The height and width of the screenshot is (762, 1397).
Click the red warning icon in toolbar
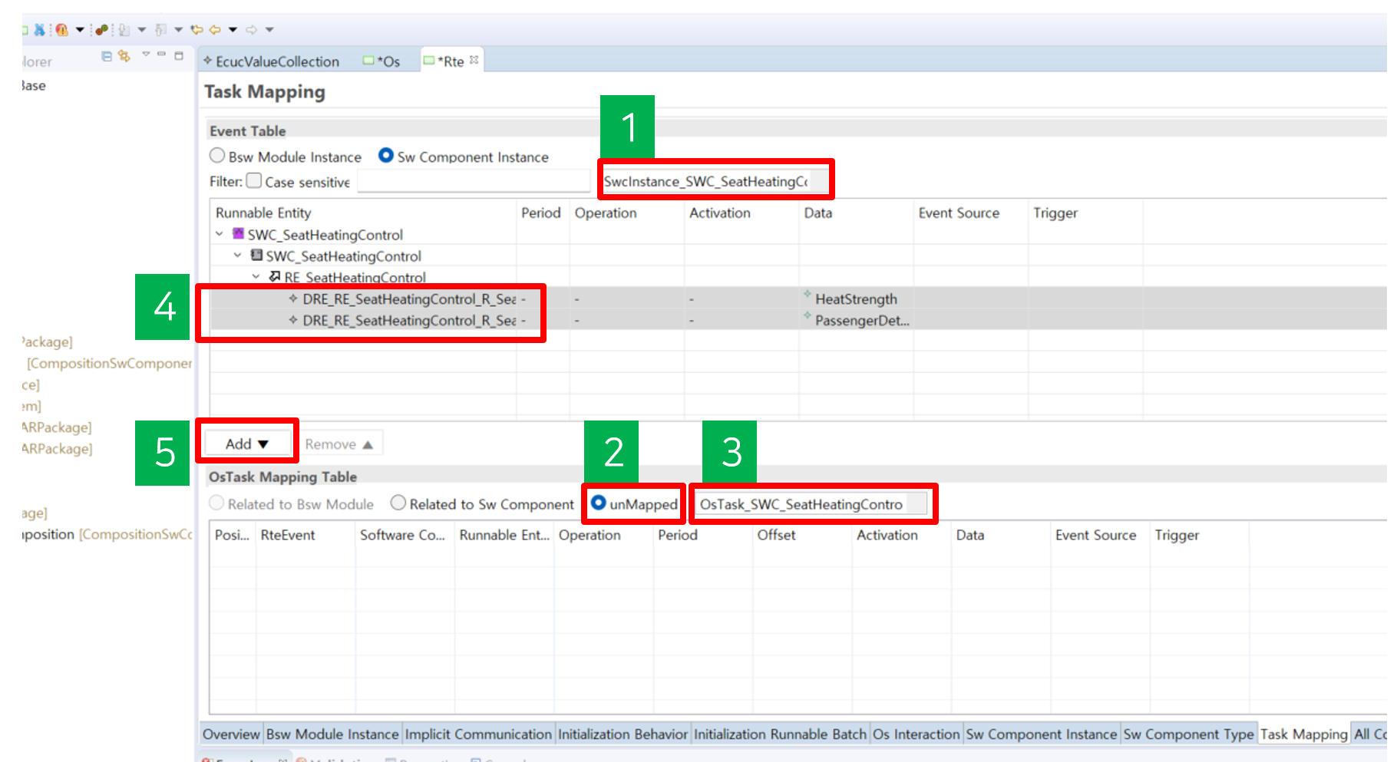pyautogui.click(x=61, y=30)
